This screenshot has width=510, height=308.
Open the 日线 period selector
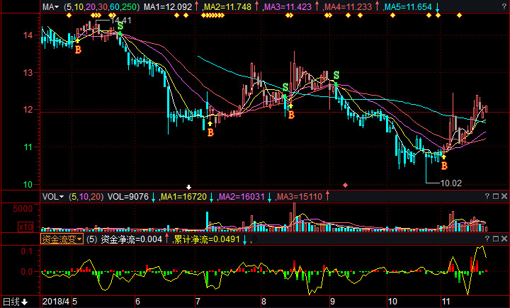16,302
